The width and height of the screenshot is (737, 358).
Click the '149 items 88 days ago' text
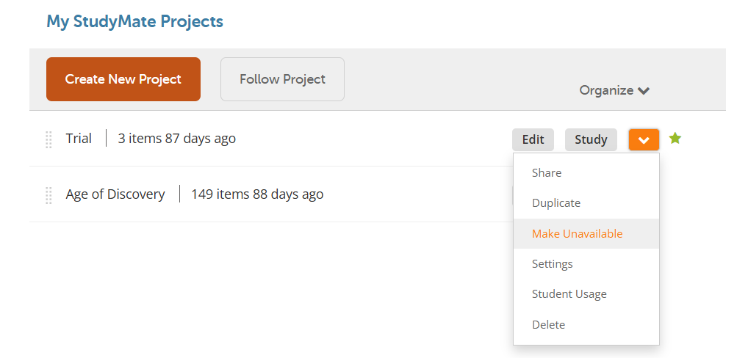(x=257, y=194)
